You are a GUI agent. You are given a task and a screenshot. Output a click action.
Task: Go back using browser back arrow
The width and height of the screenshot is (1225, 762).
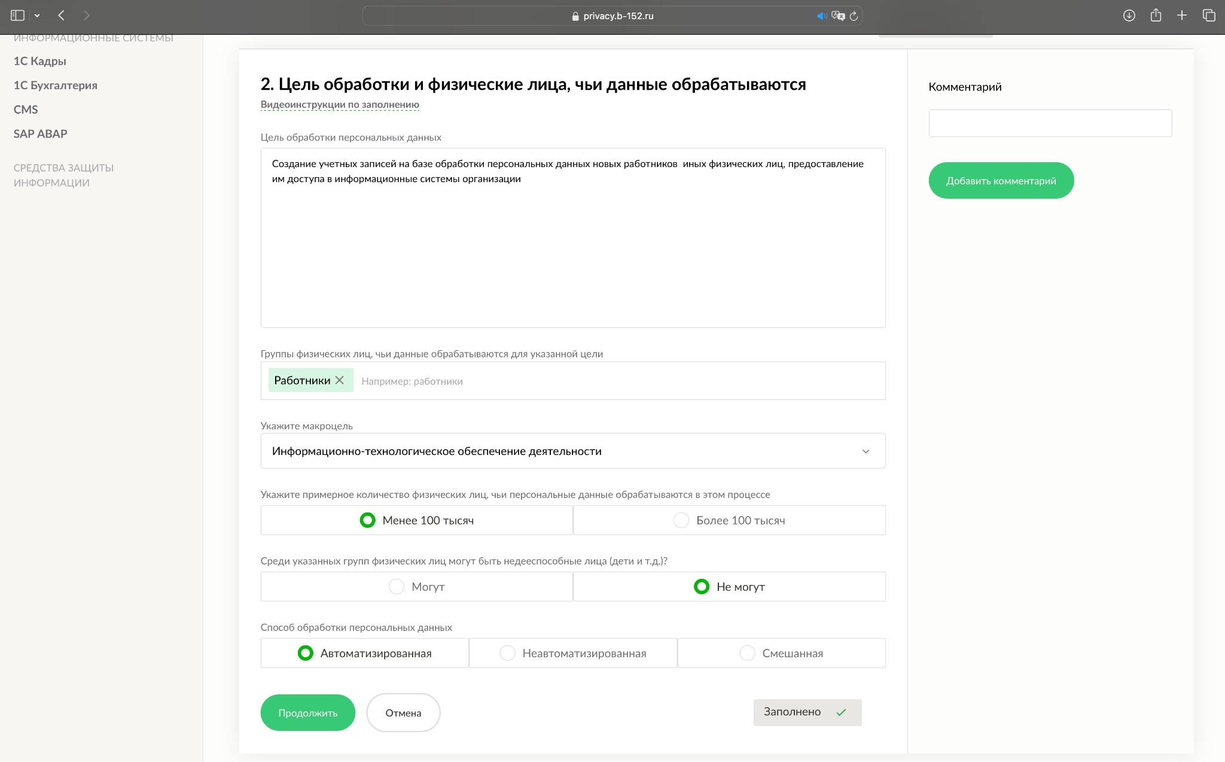click(x=61, y=16)
